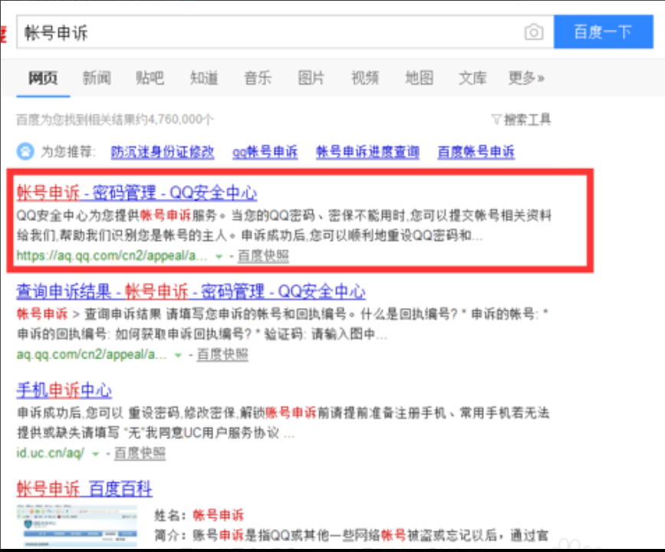The image size is (665, 552).
Task: Open the 视频 video search tab
Action: click(x=364, y=78)
